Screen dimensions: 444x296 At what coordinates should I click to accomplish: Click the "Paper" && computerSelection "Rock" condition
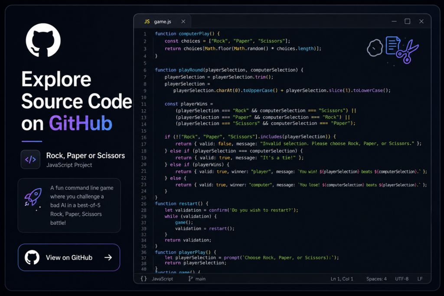263,117
